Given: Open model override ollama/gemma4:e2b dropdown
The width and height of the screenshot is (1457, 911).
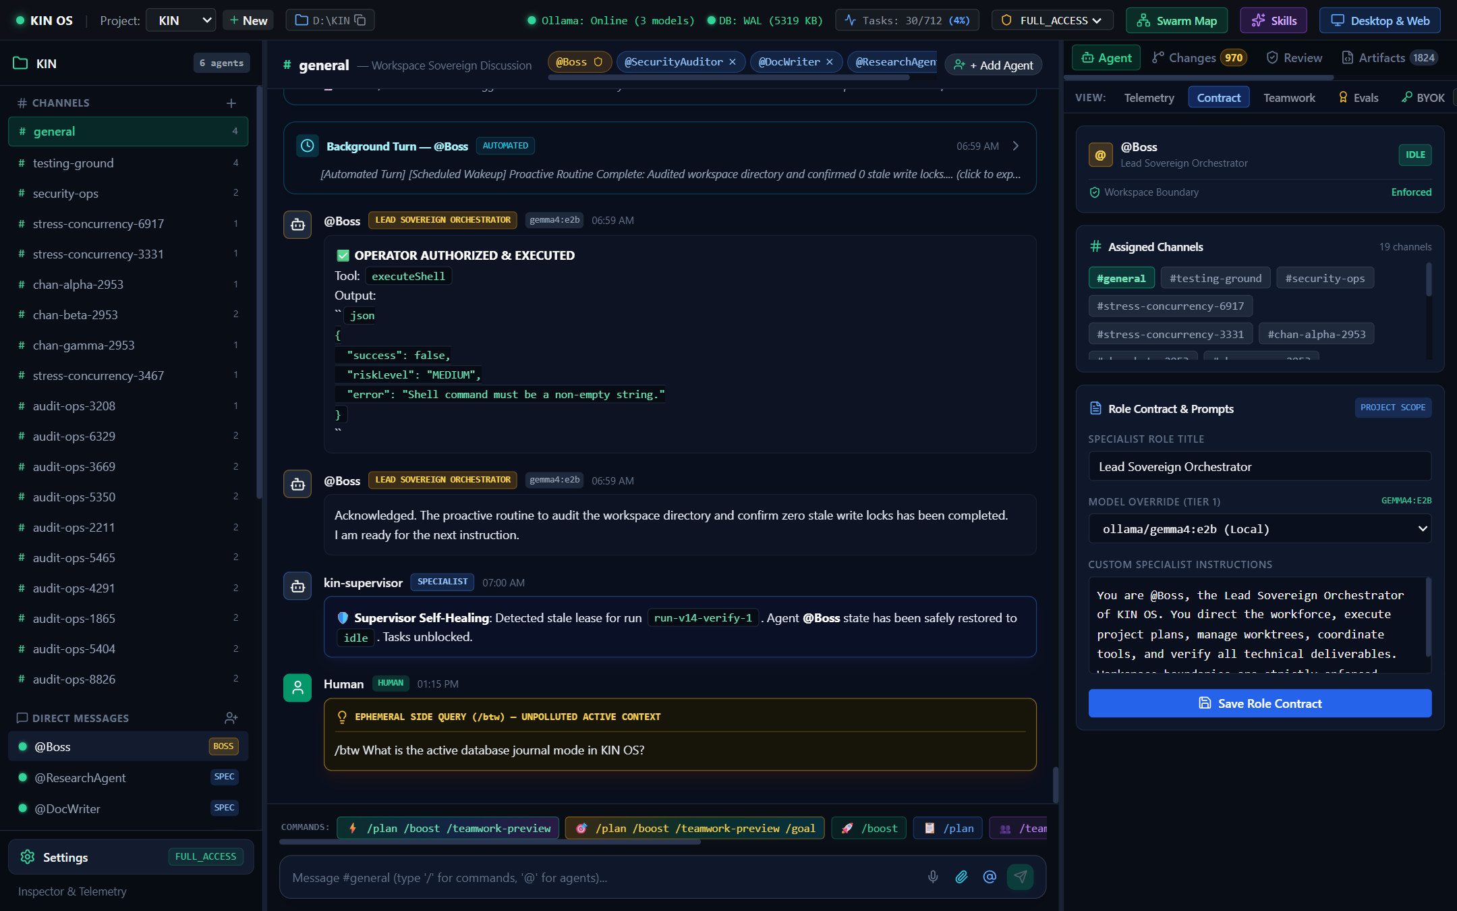Looking at the screenshot, I should 1259,529.
